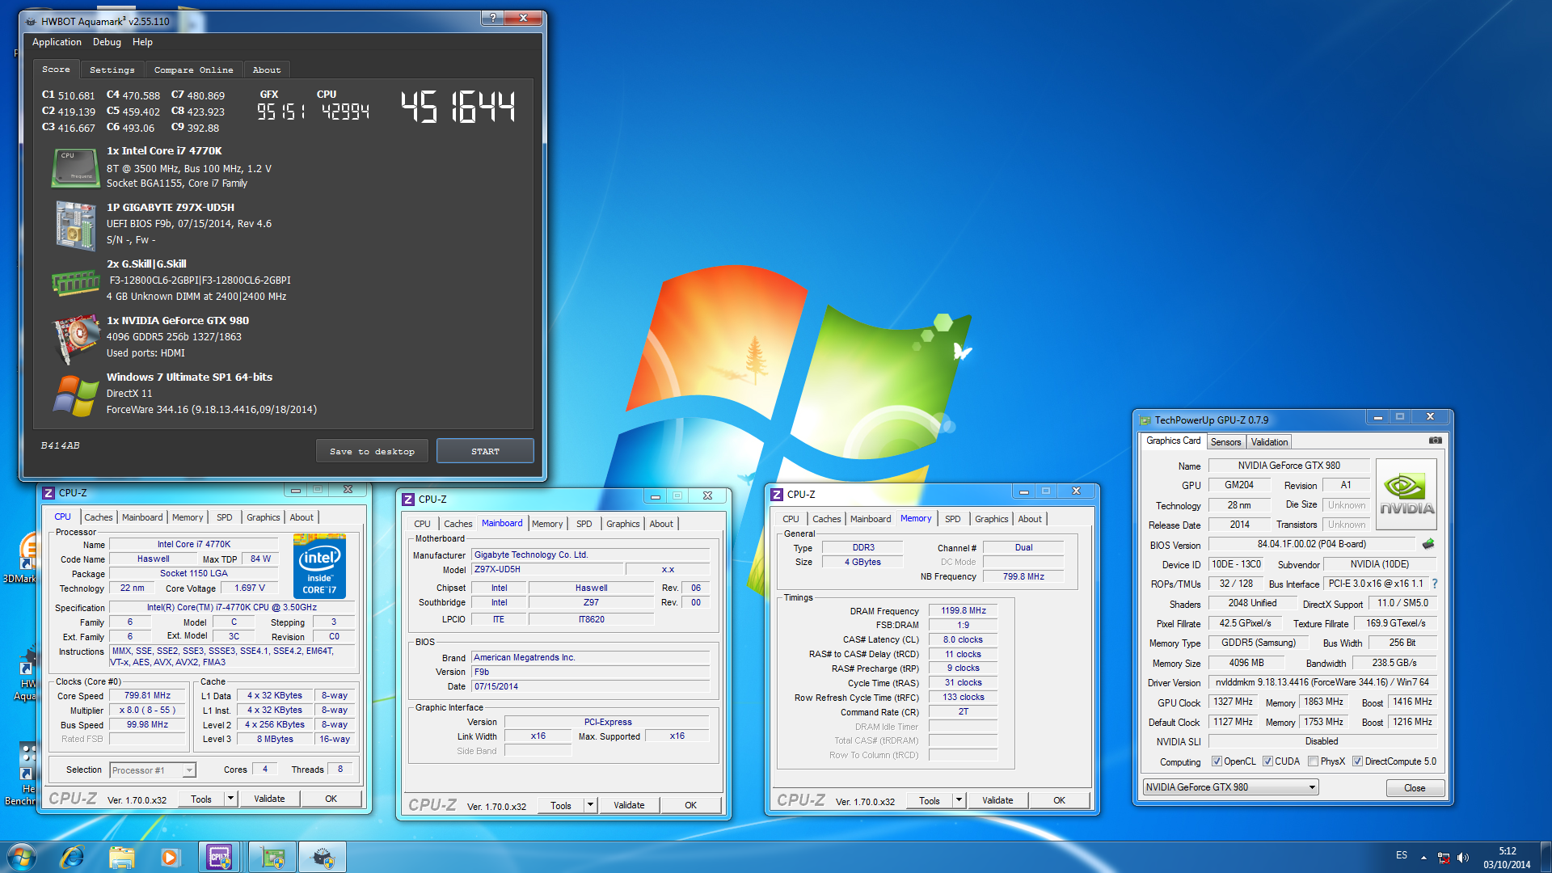Click the GPU Name field GeForce GTX 980
The height and width of the screenshot is (873, 1552).
tap(1288, 466)
